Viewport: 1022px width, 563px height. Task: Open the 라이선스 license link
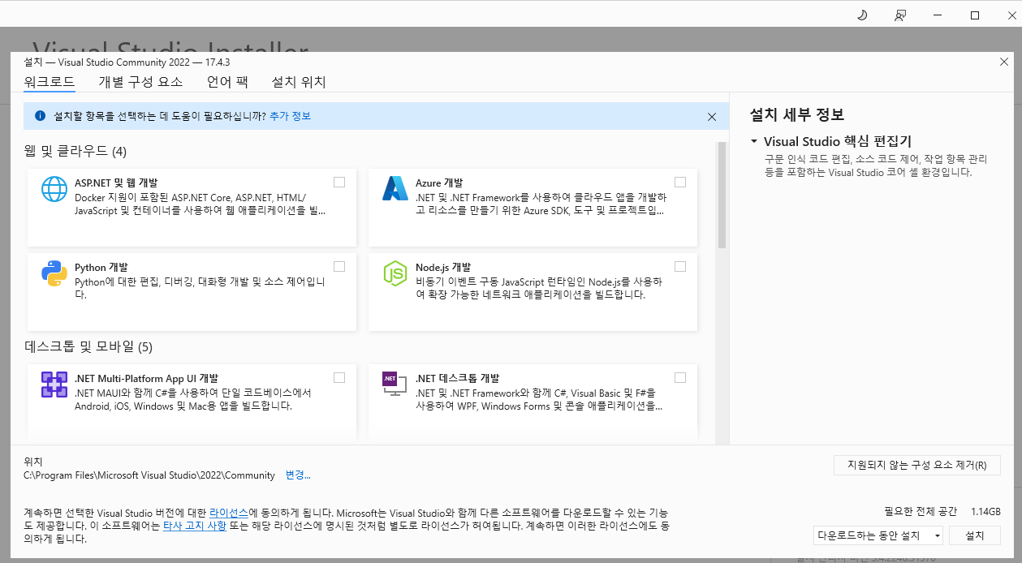point(229,514)
